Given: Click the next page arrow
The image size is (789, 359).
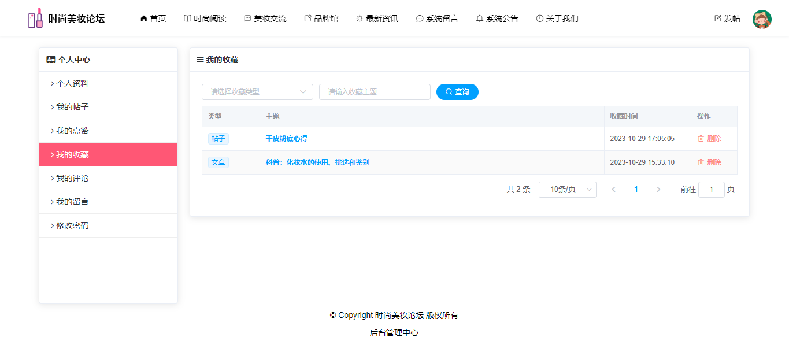Looking at the screenshot, I should (x=658, y=190).
